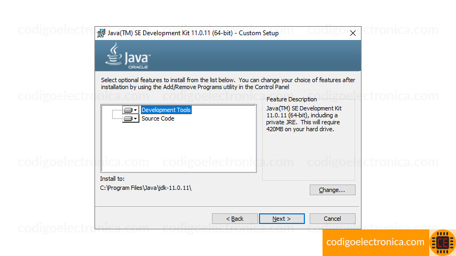Go back with the < Back button
The image size is (456, 256).
(235, 219)
